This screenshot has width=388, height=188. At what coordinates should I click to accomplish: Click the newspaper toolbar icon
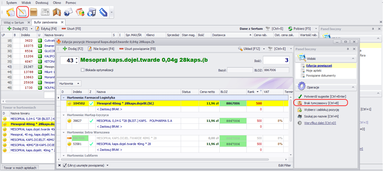pos(45,12)
